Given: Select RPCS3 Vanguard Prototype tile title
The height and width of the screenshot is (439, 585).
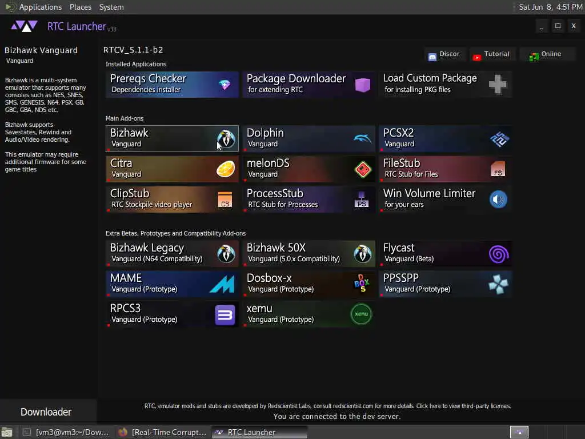Looking at the screenshot, I should click(x=125, y=308).
